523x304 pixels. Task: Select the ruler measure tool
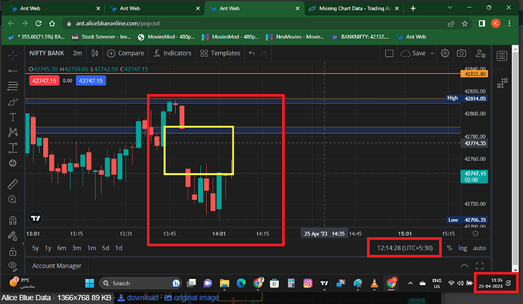tap(13, 184)
